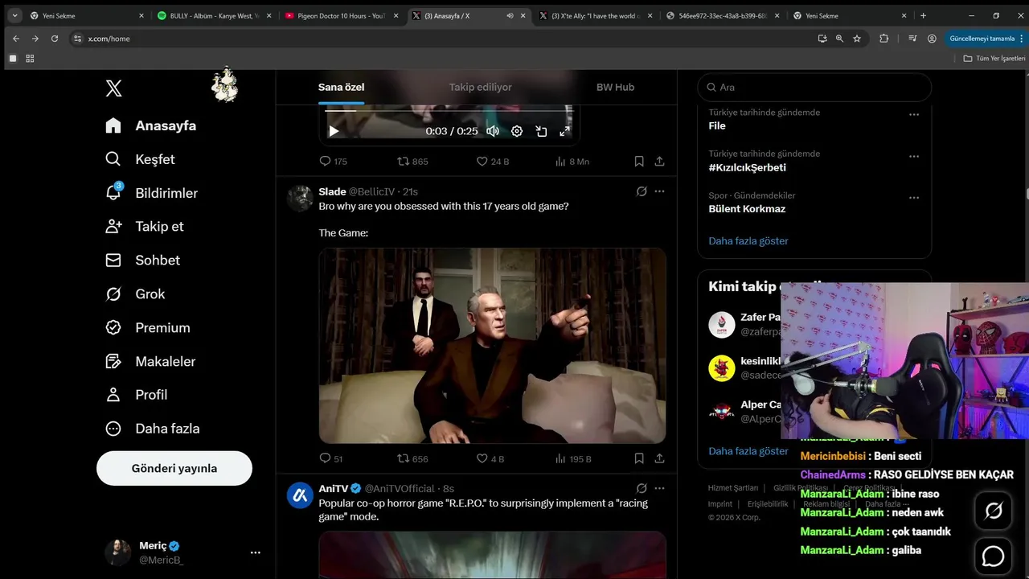Open more options on AniTV post
The height and width of the screenshot is (579, 1029).
(659, 488)
